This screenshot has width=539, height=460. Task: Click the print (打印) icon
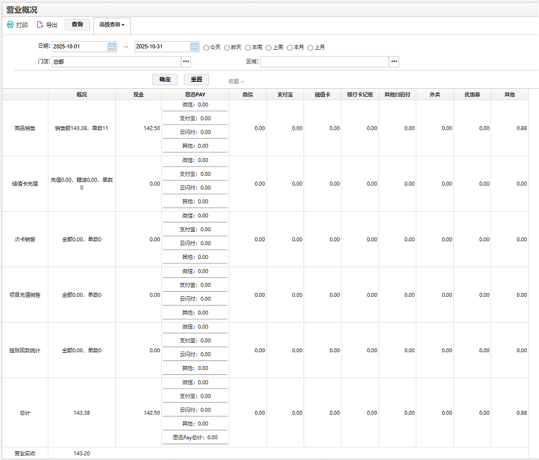10,25
